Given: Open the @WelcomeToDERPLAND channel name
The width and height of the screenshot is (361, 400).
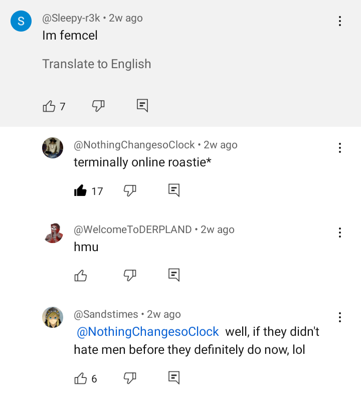Looking at the screenshot, I should coord(132,230).
